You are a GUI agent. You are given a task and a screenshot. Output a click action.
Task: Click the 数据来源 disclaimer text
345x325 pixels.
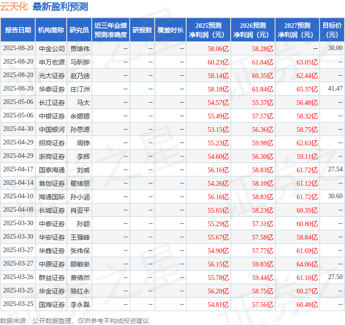click(x=75, y=320)
